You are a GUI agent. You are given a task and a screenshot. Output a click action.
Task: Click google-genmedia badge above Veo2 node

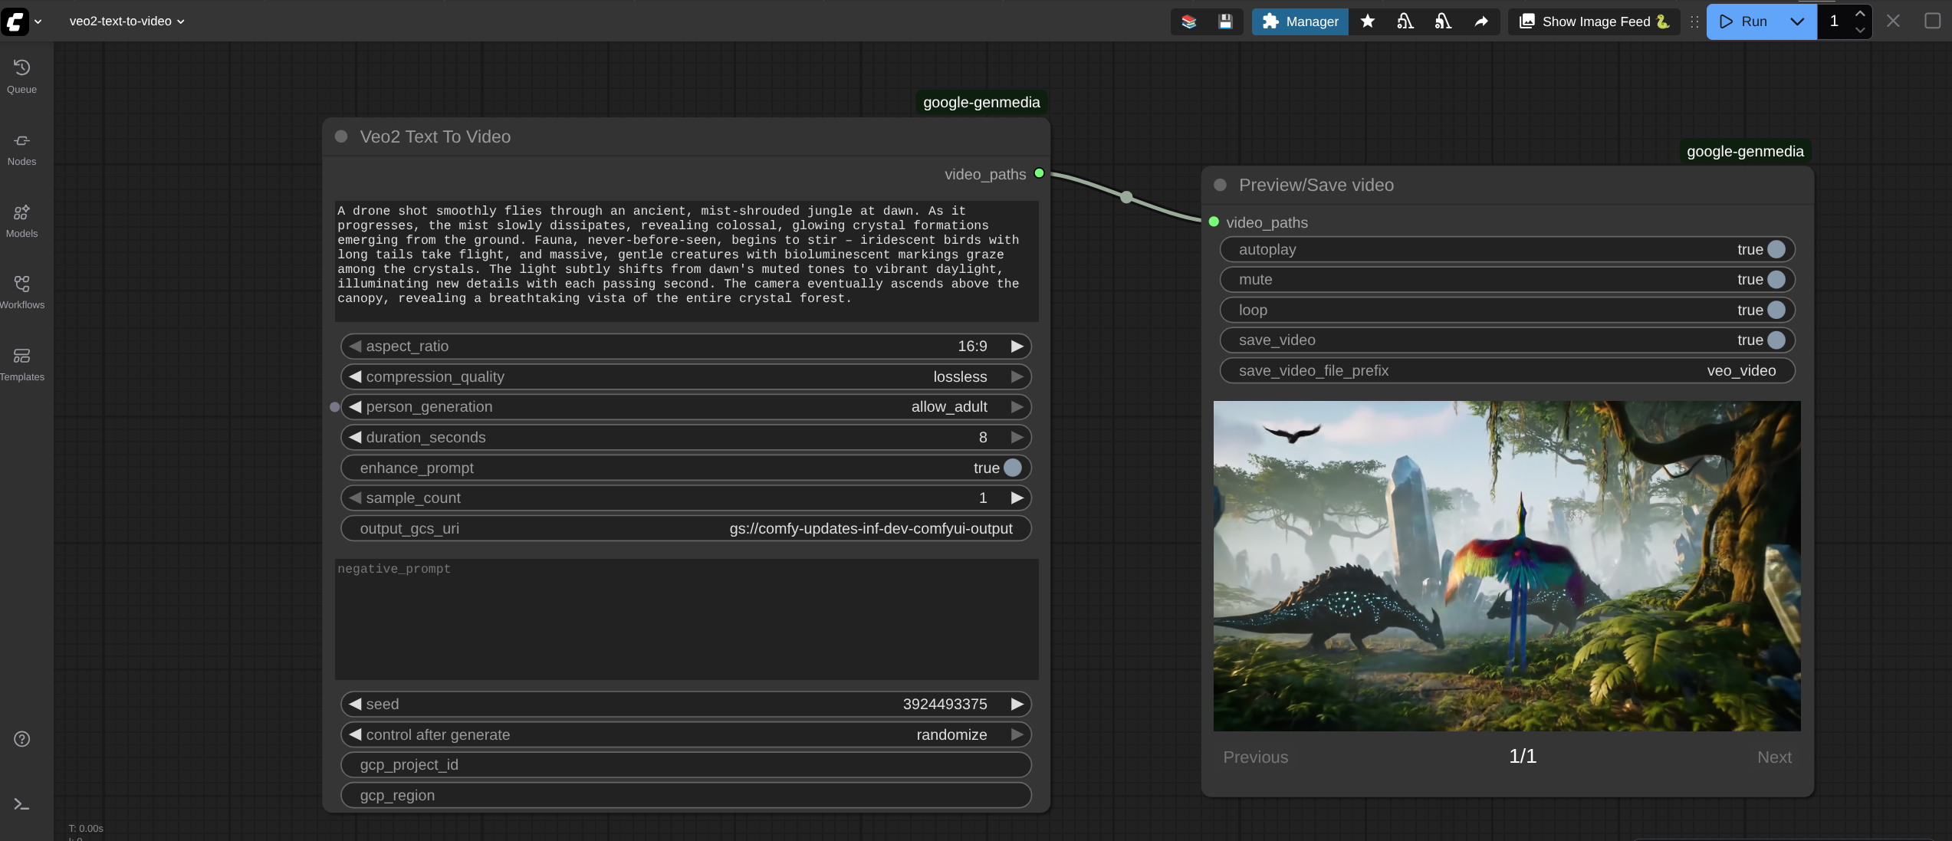tap(981, 103)
